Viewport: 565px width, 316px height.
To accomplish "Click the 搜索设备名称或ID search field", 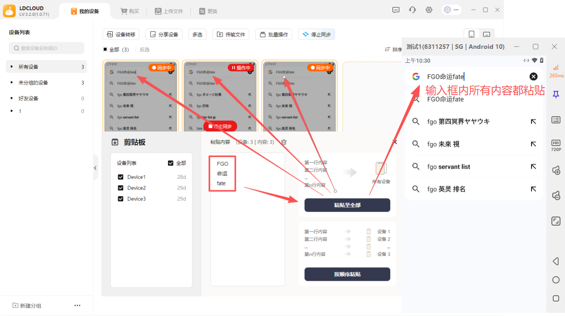I will pos(47,48).
